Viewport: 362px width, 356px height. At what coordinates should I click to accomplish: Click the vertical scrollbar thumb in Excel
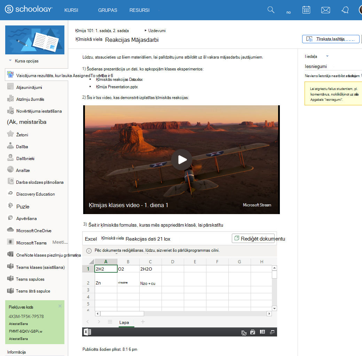[x=274, y=274]
